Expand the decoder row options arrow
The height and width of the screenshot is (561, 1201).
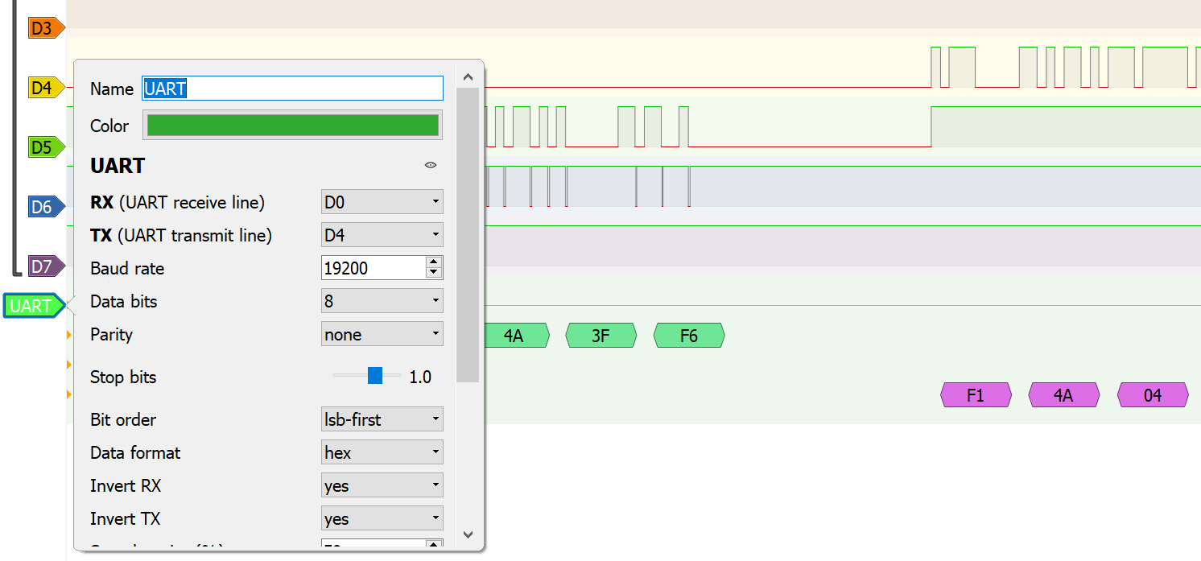(68, 336)
